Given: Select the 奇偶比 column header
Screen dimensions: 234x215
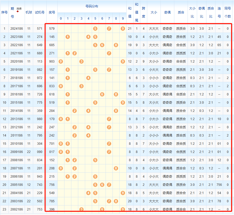Looking at the screenshot, I should pyautogui.click(x=201, y=12).
